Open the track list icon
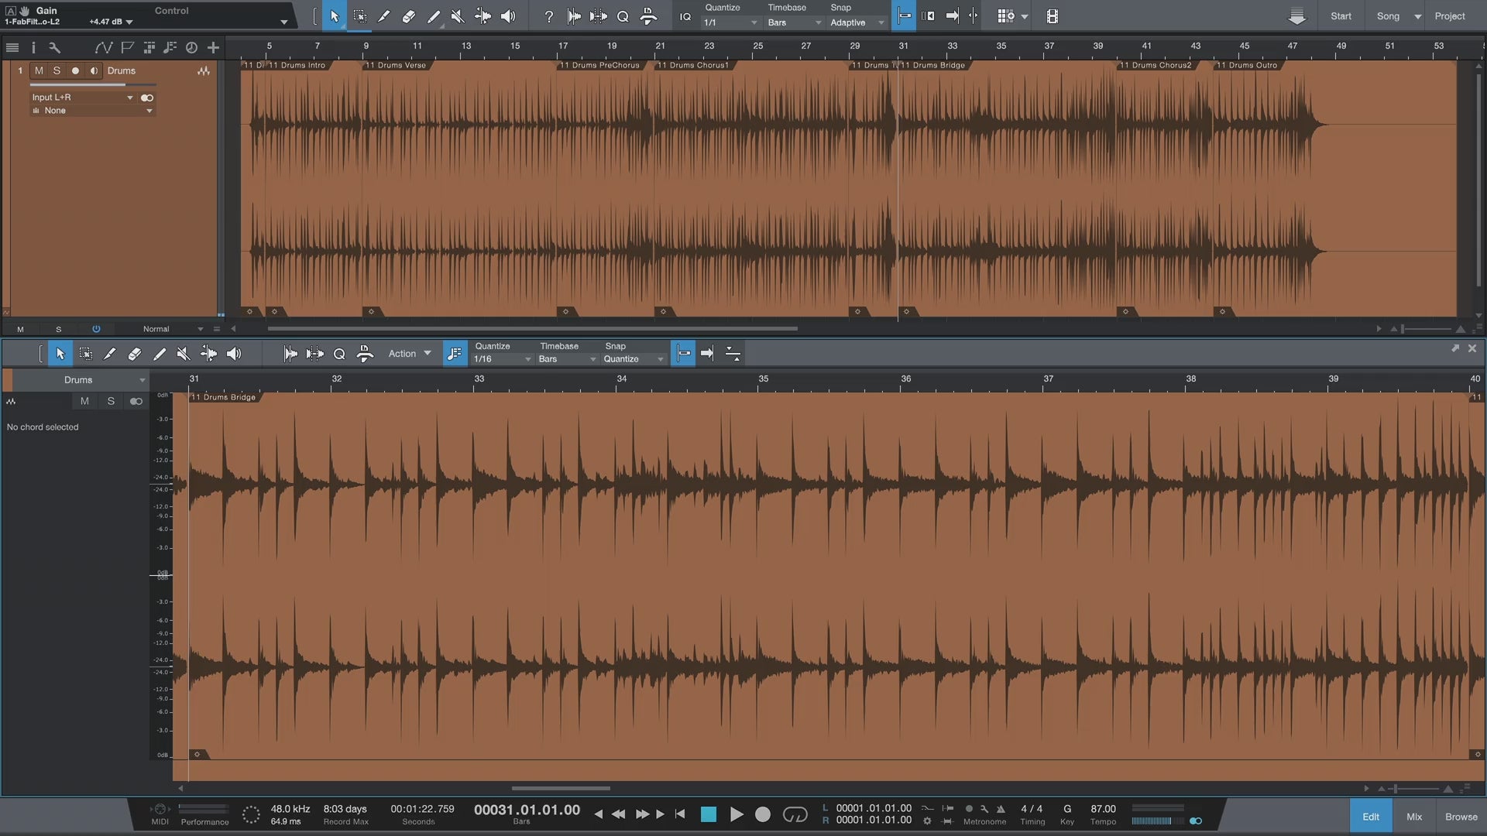Screen dimensions: 1487x836 coord(12,47)
